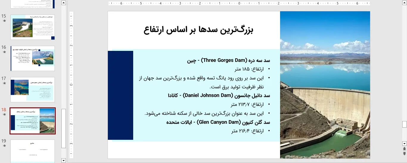Screen dimensions: 407x163
Task: Click the animation star icon under slide 19
Action: 4,146
